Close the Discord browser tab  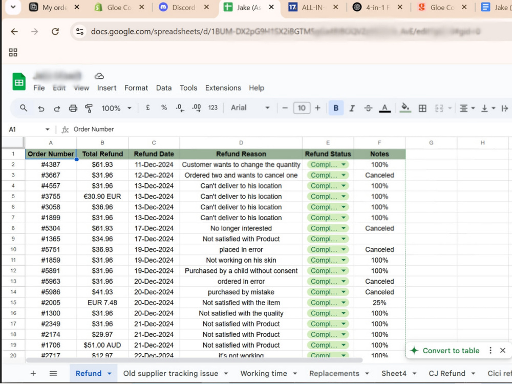click(x=206, y=7)
